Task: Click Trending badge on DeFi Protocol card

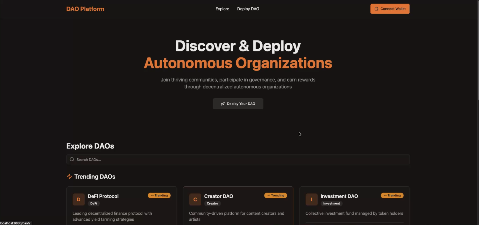Action: (x=159, y=196)
